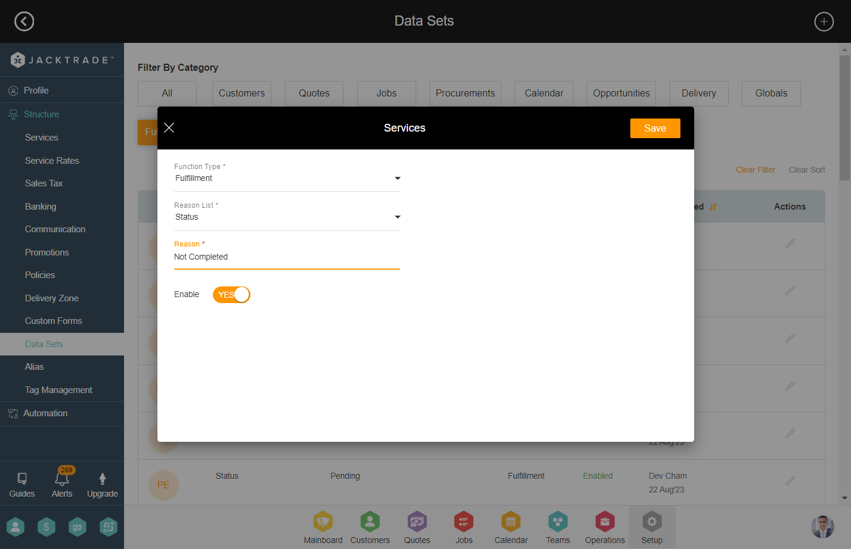
Task: Open Quotes from the bottom navigation
Action: click(x=417, y=528)
